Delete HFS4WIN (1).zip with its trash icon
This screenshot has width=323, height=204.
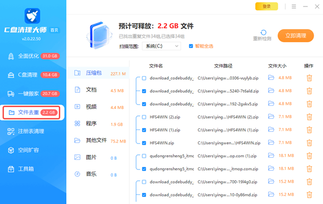coord(309,130)
